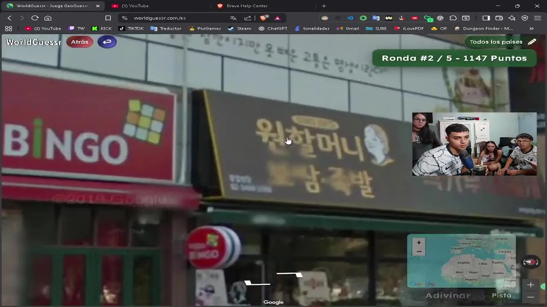The height and width of the screenshot is (307, 547).
Task: Zoom out on the mini map
Action: (x=419, y=252)
